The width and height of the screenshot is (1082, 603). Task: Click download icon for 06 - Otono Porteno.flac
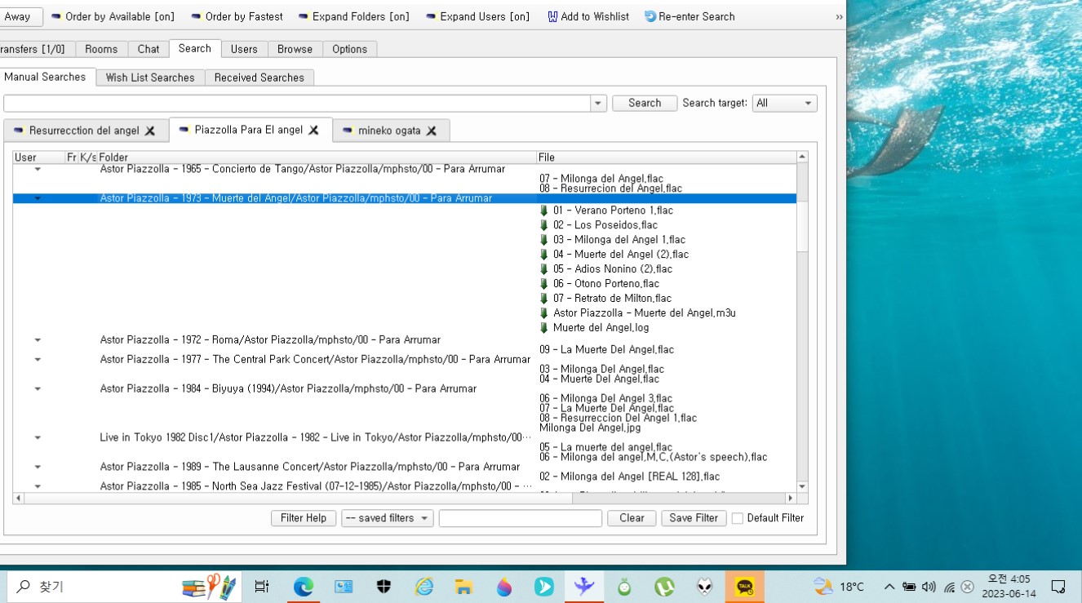point(544,284)
